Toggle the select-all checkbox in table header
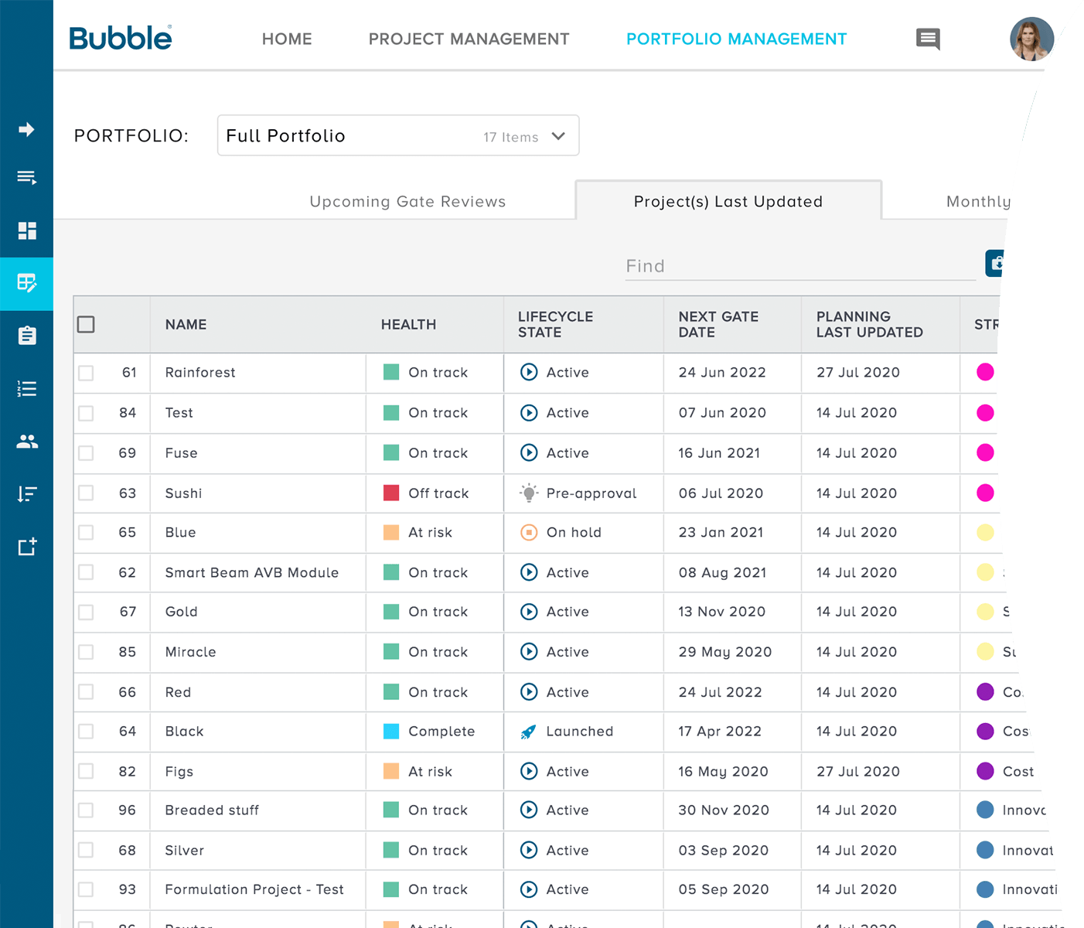 pyautogui.click(x=86, y=325)
